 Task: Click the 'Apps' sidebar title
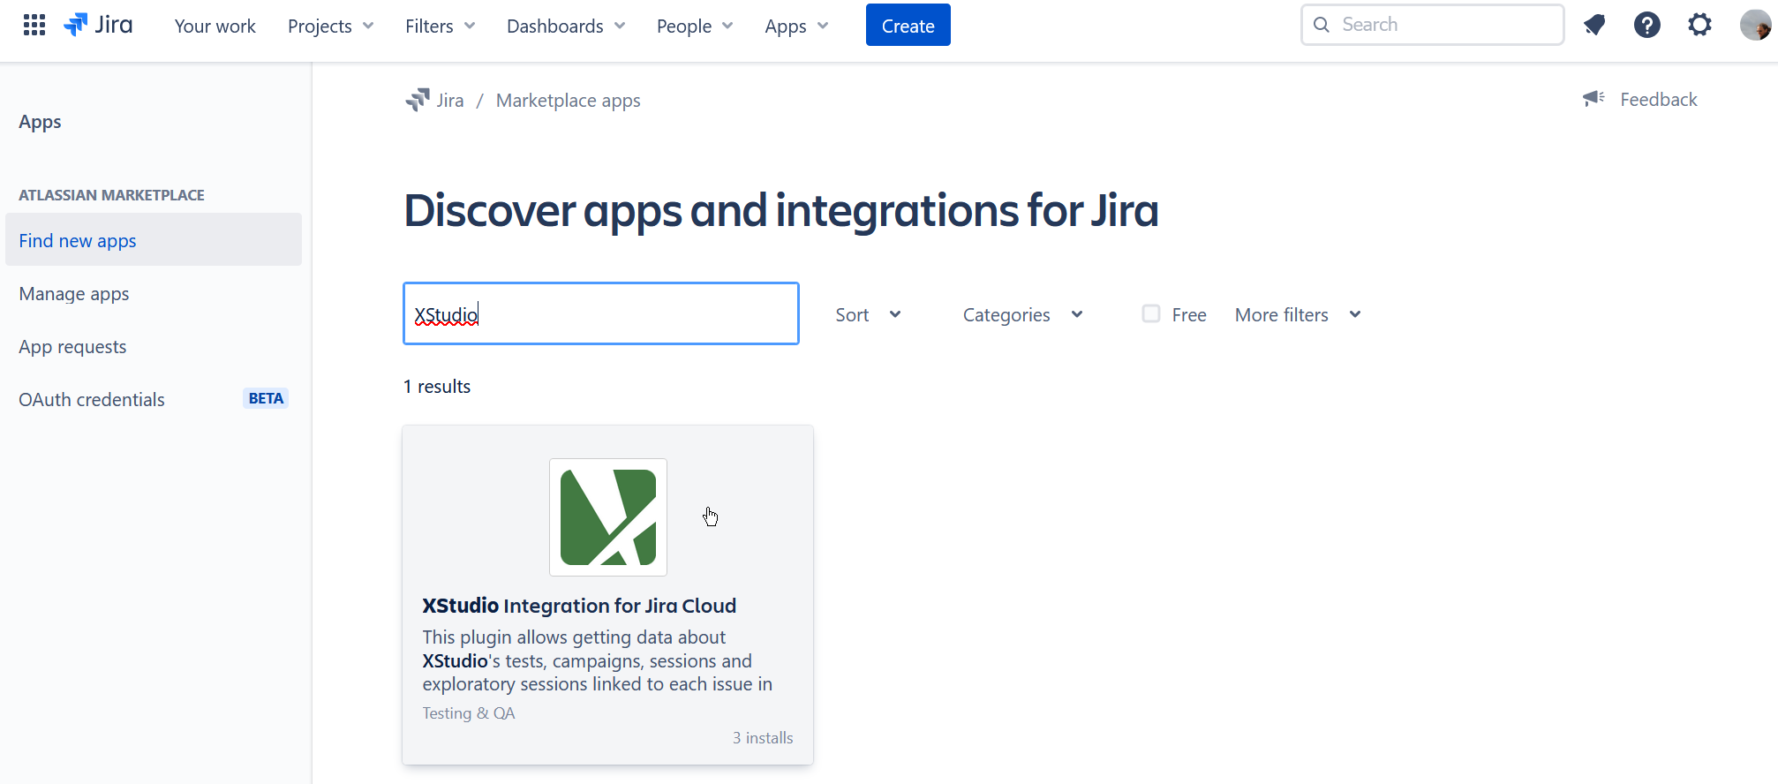(x=40, y=122)
